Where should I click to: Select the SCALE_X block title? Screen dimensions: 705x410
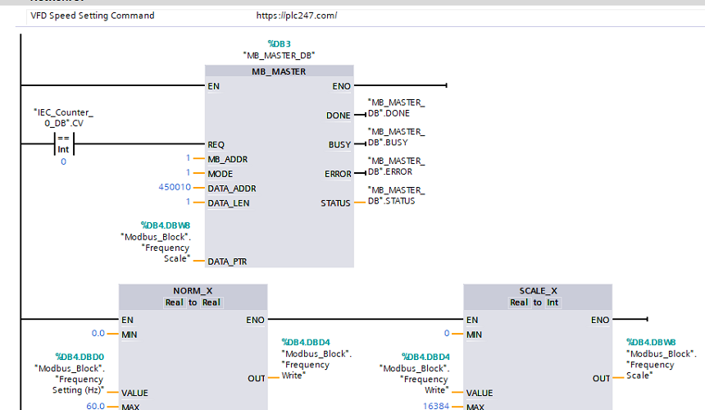click(x=539, y=291)
